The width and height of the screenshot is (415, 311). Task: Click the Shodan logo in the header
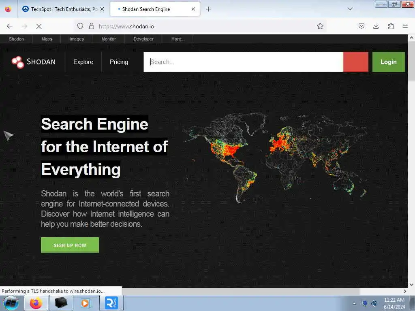(34, 62)
